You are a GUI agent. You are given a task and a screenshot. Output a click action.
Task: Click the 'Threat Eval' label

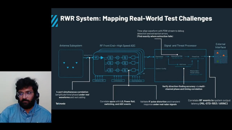[x=195, y=57]
